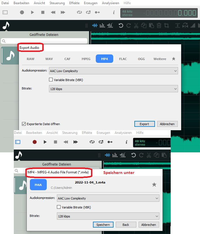
Task: Click the record button in the upper toolbar
Action: click(x=22, y=12)
